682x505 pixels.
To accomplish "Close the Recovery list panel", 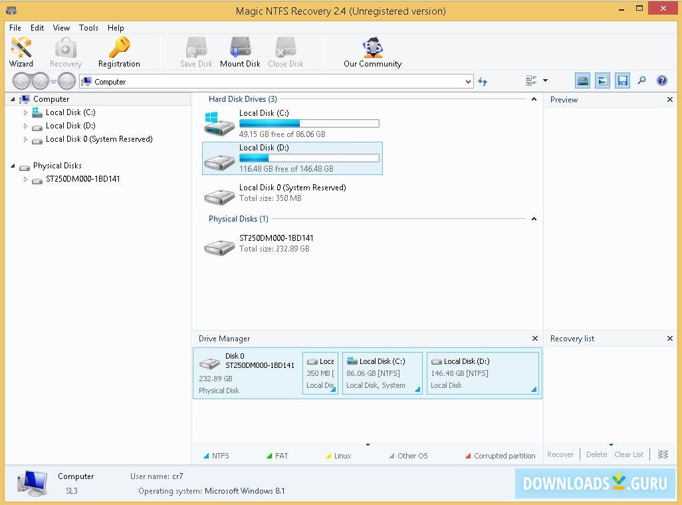I will click(x=670, y=338).
